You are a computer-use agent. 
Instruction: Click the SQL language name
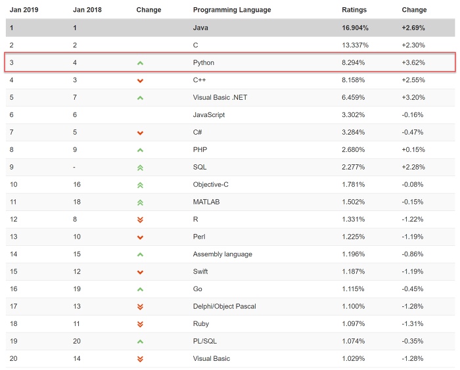200,167
